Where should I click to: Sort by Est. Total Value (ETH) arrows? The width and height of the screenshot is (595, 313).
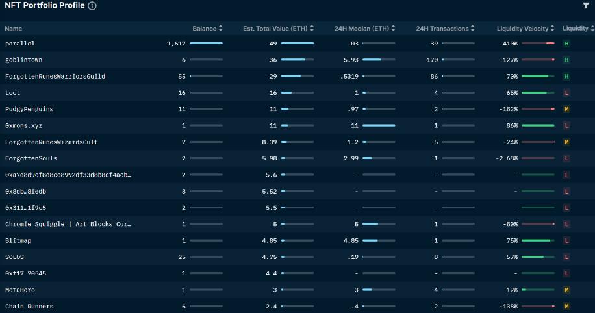pos(312,29)
